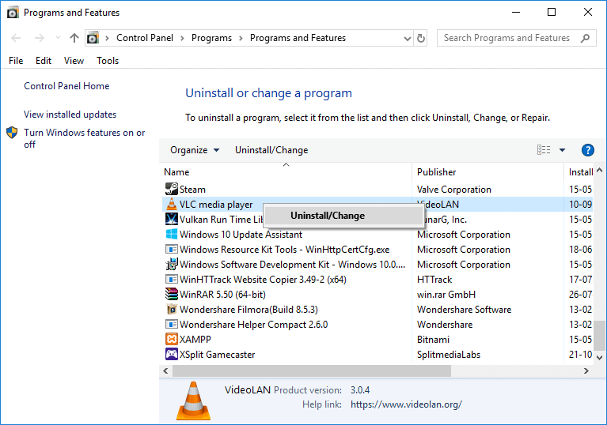This screenshot has height=425, width=607.
Task: Click the refresh button beside address bar
Action: coord(421,38)
